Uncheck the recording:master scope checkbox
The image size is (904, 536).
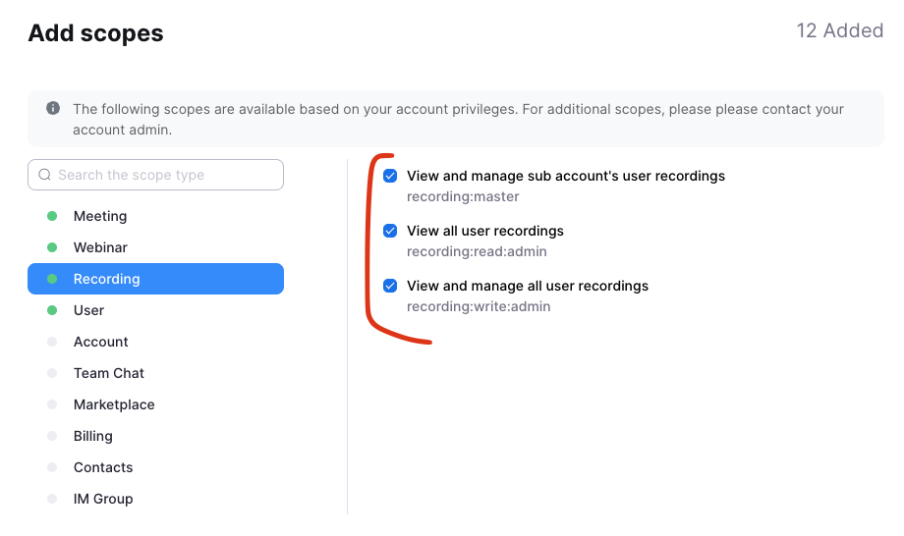coord(390,176)
